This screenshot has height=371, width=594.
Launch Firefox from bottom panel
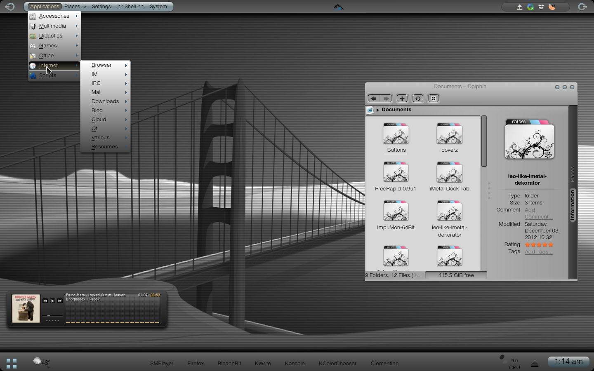(196, 364)
